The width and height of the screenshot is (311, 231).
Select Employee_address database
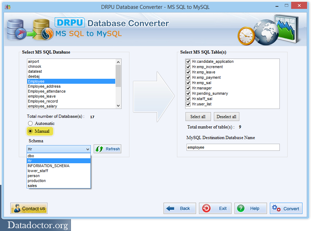(x=71, y=86)
